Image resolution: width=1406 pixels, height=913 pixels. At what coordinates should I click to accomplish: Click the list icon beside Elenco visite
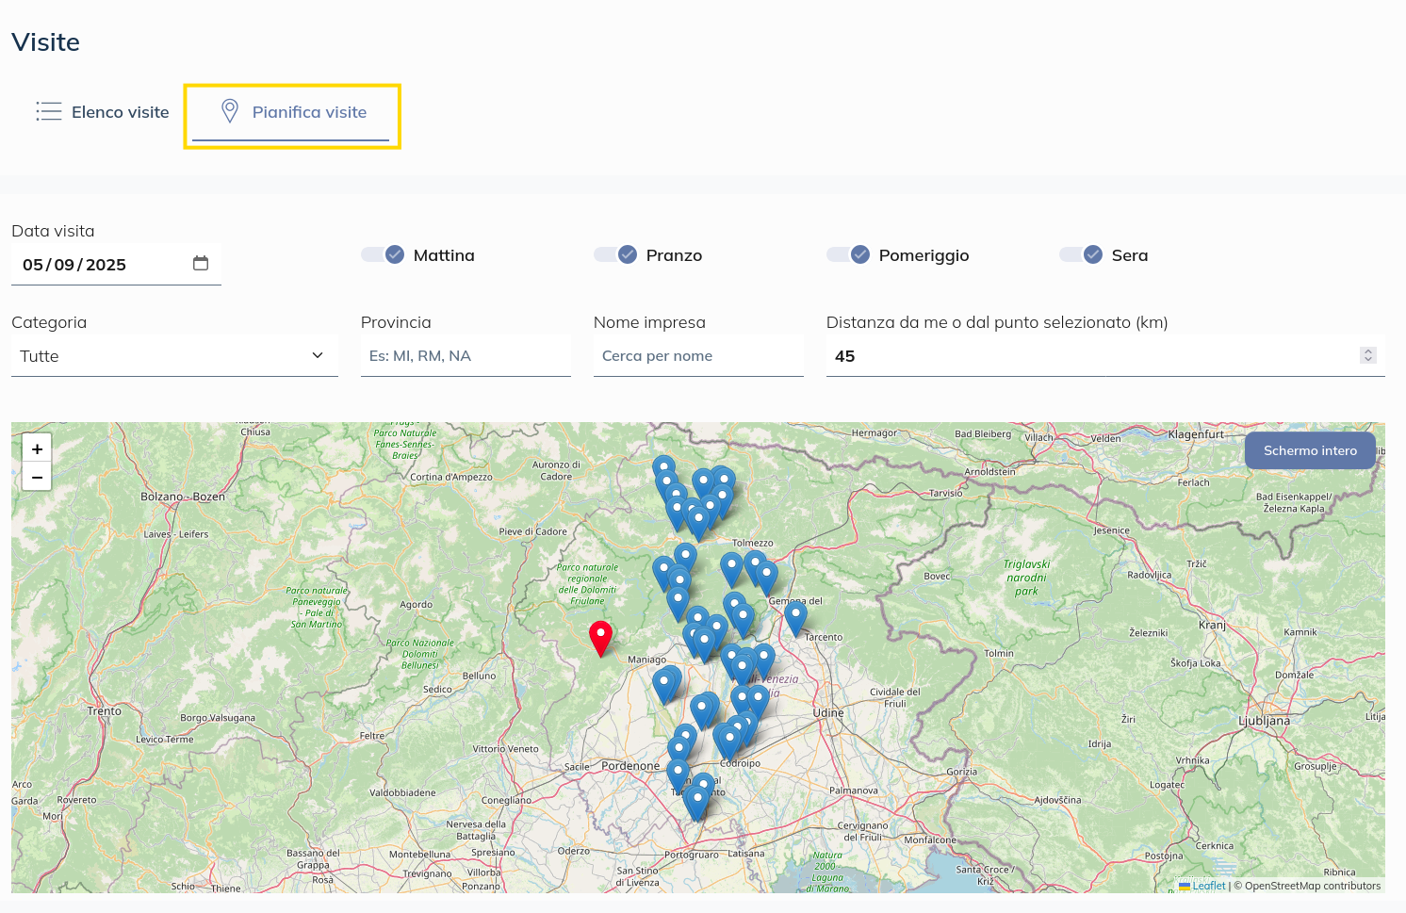[x=48, y=111]
